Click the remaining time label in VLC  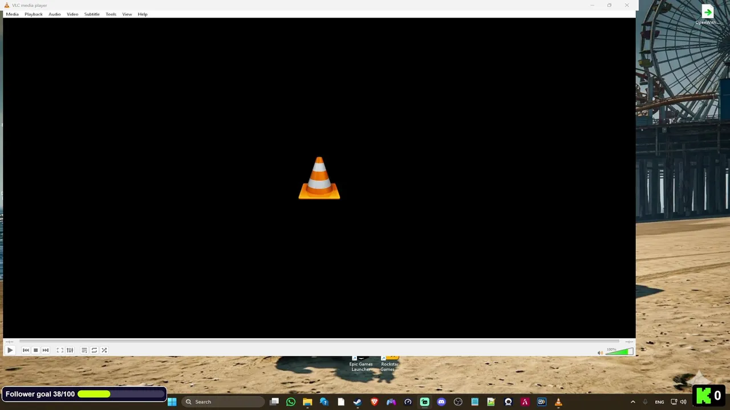click(629, 342)
